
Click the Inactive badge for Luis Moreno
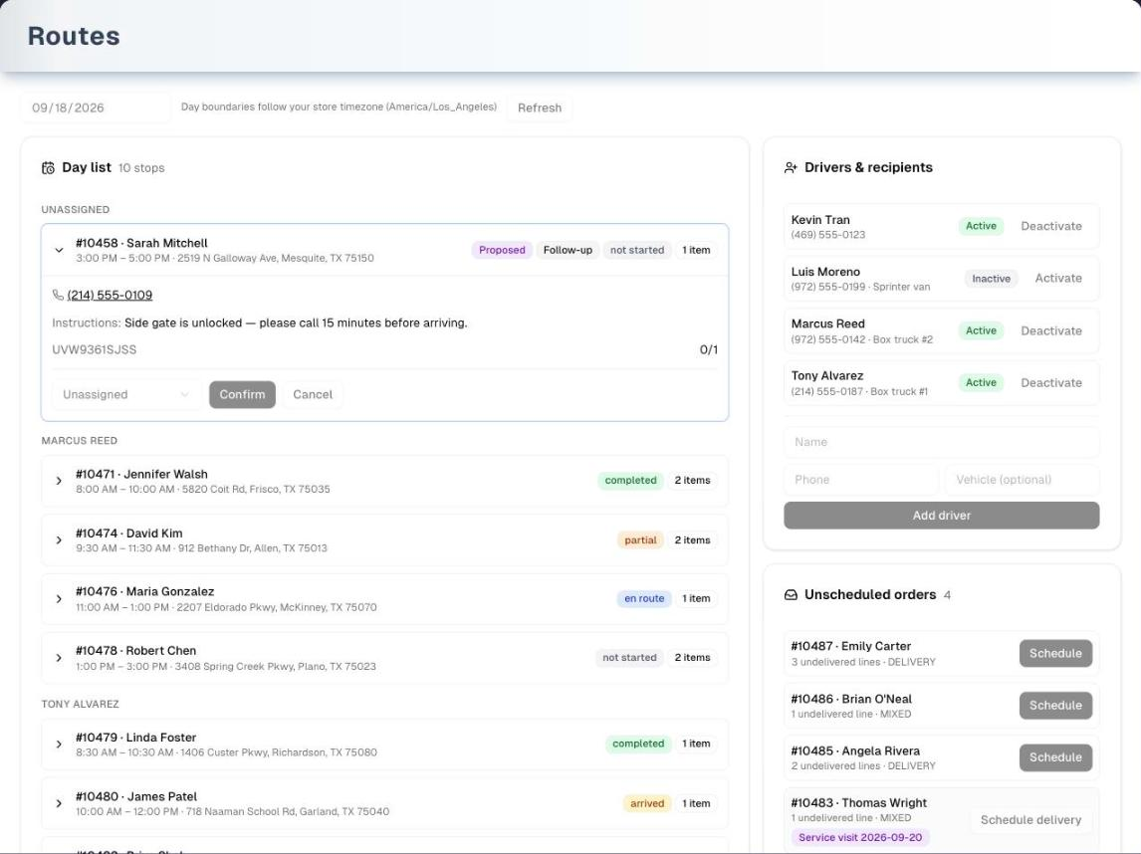[x=991, y=279]
